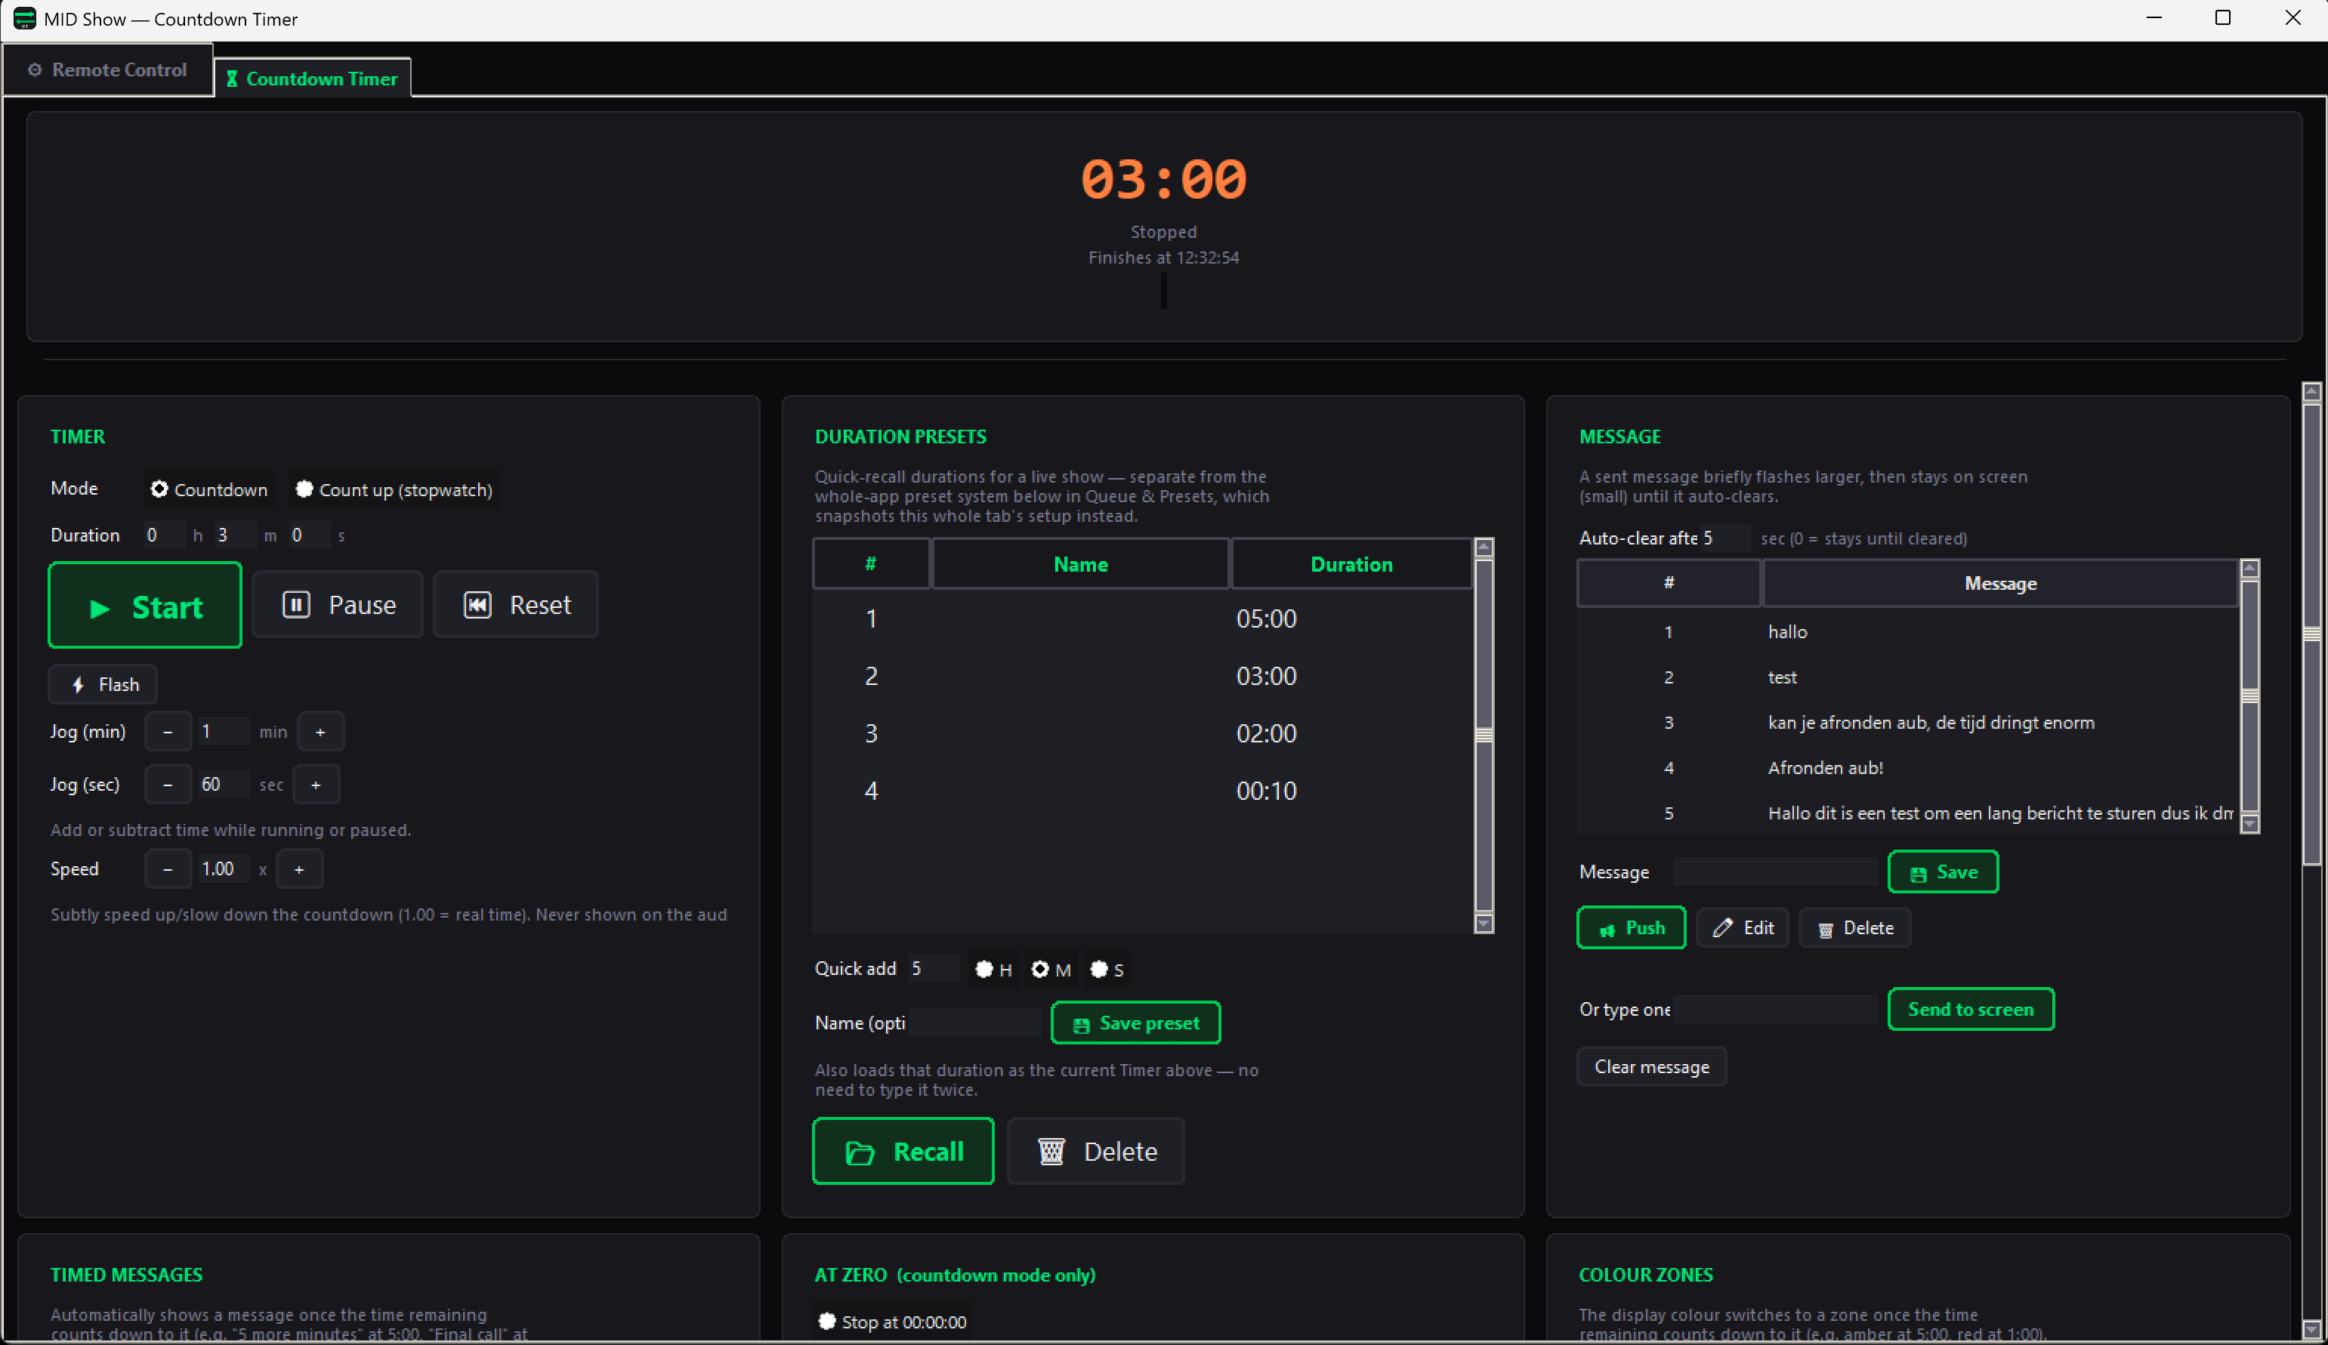Pause the running timer
The height and width of the screenshot is (1345, 2328).
pos(338,605)
